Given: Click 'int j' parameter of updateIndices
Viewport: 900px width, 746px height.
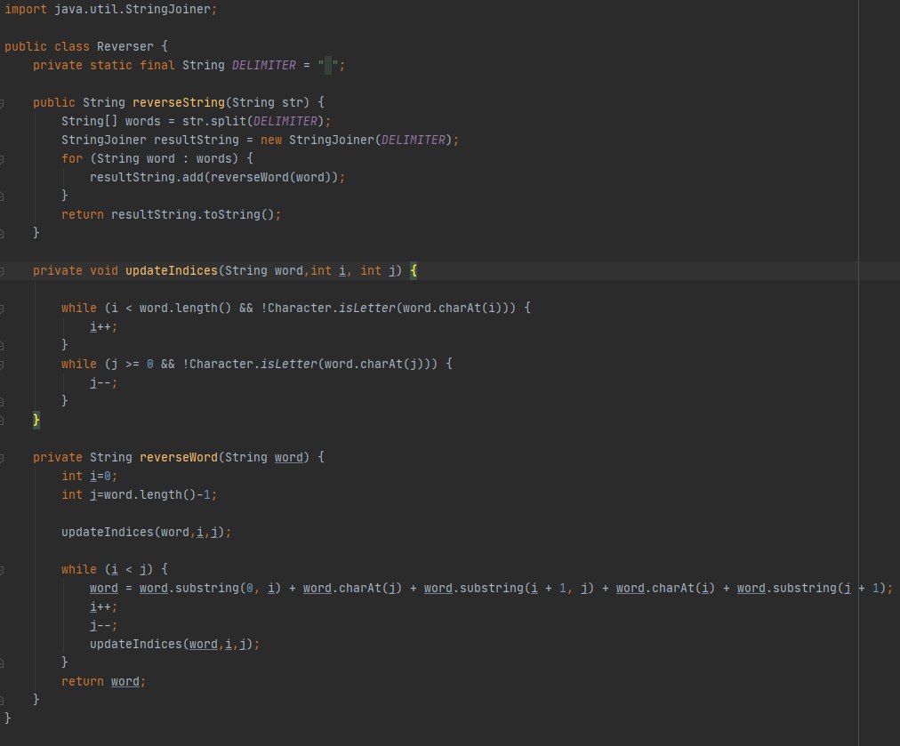Looking at the screenshot, I should 378,271.
